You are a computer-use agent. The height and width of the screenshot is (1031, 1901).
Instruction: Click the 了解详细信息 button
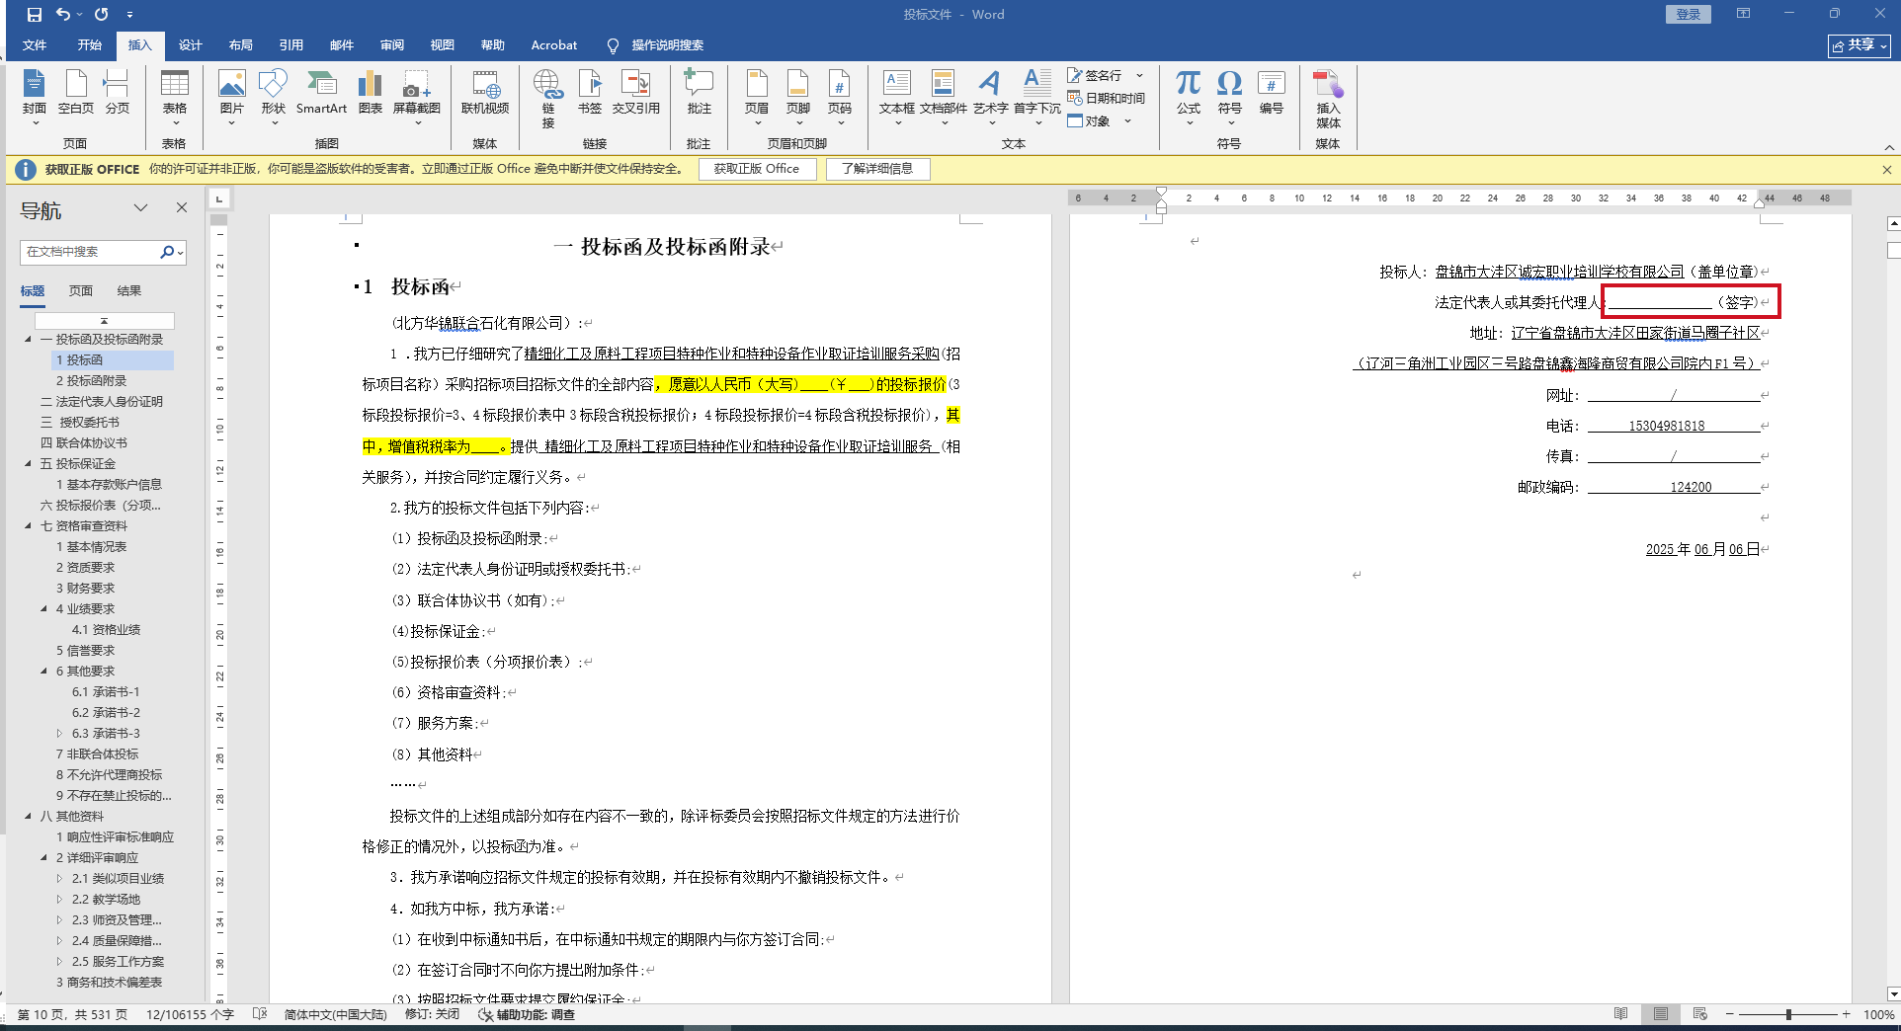(877, 169)
